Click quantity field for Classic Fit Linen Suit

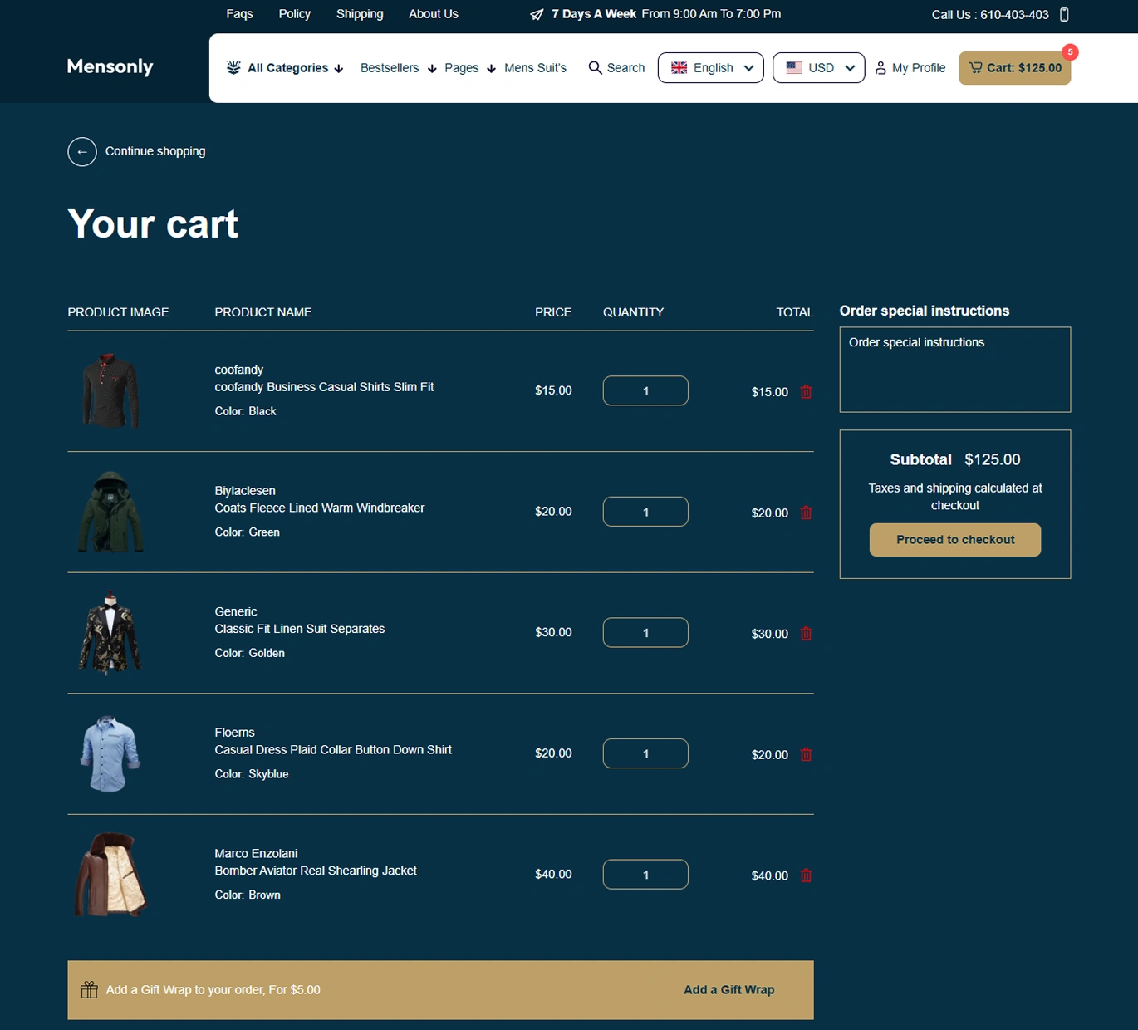(x=645, y=632)
